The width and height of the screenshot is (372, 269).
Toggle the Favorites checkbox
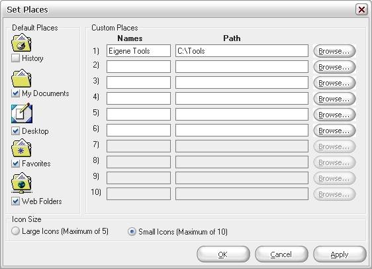point(15,164)
